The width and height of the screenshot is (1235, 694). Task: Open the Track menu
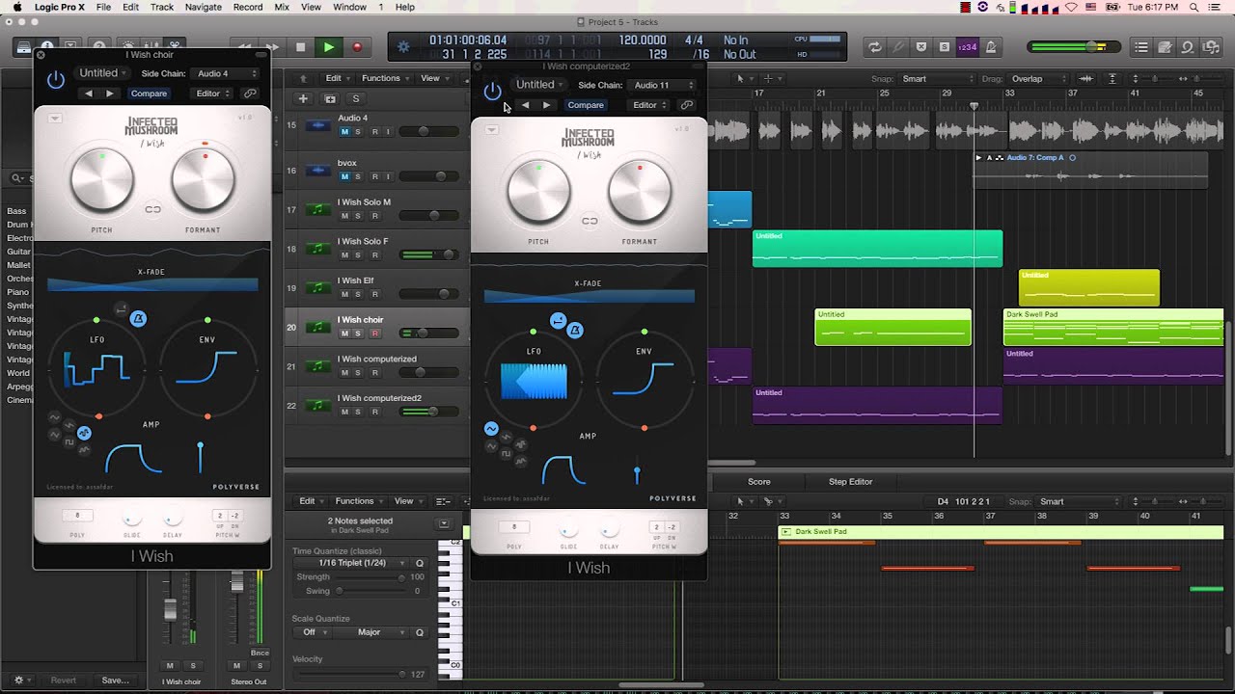pos(162,7)
